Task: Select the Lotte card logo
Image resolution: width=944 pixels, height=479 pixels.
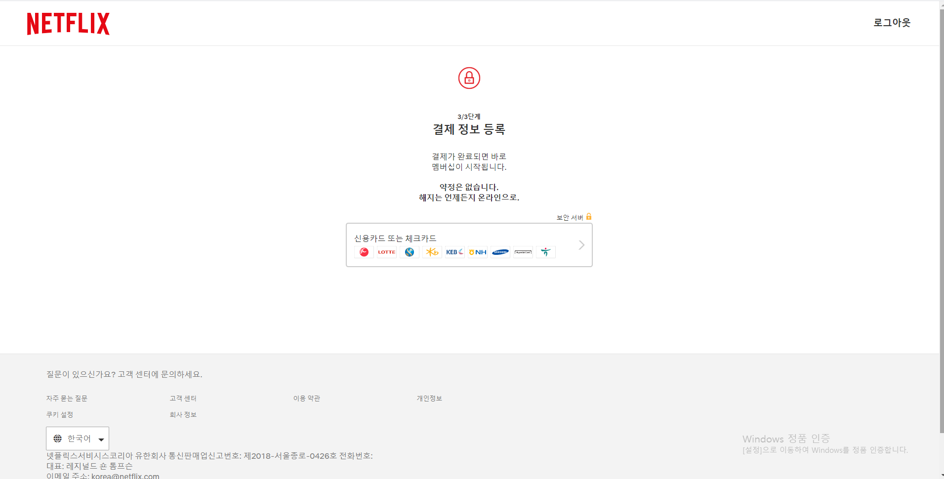Action: [387, 252]
